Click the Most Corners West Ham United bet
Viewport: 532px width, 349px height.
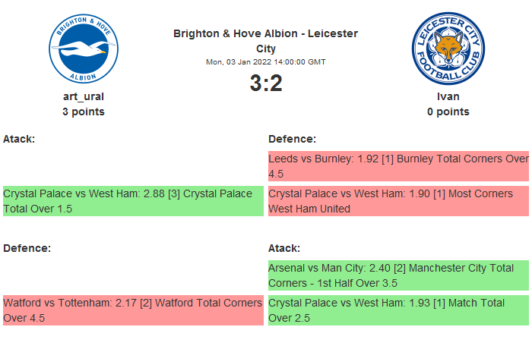[x=397, y=201]
